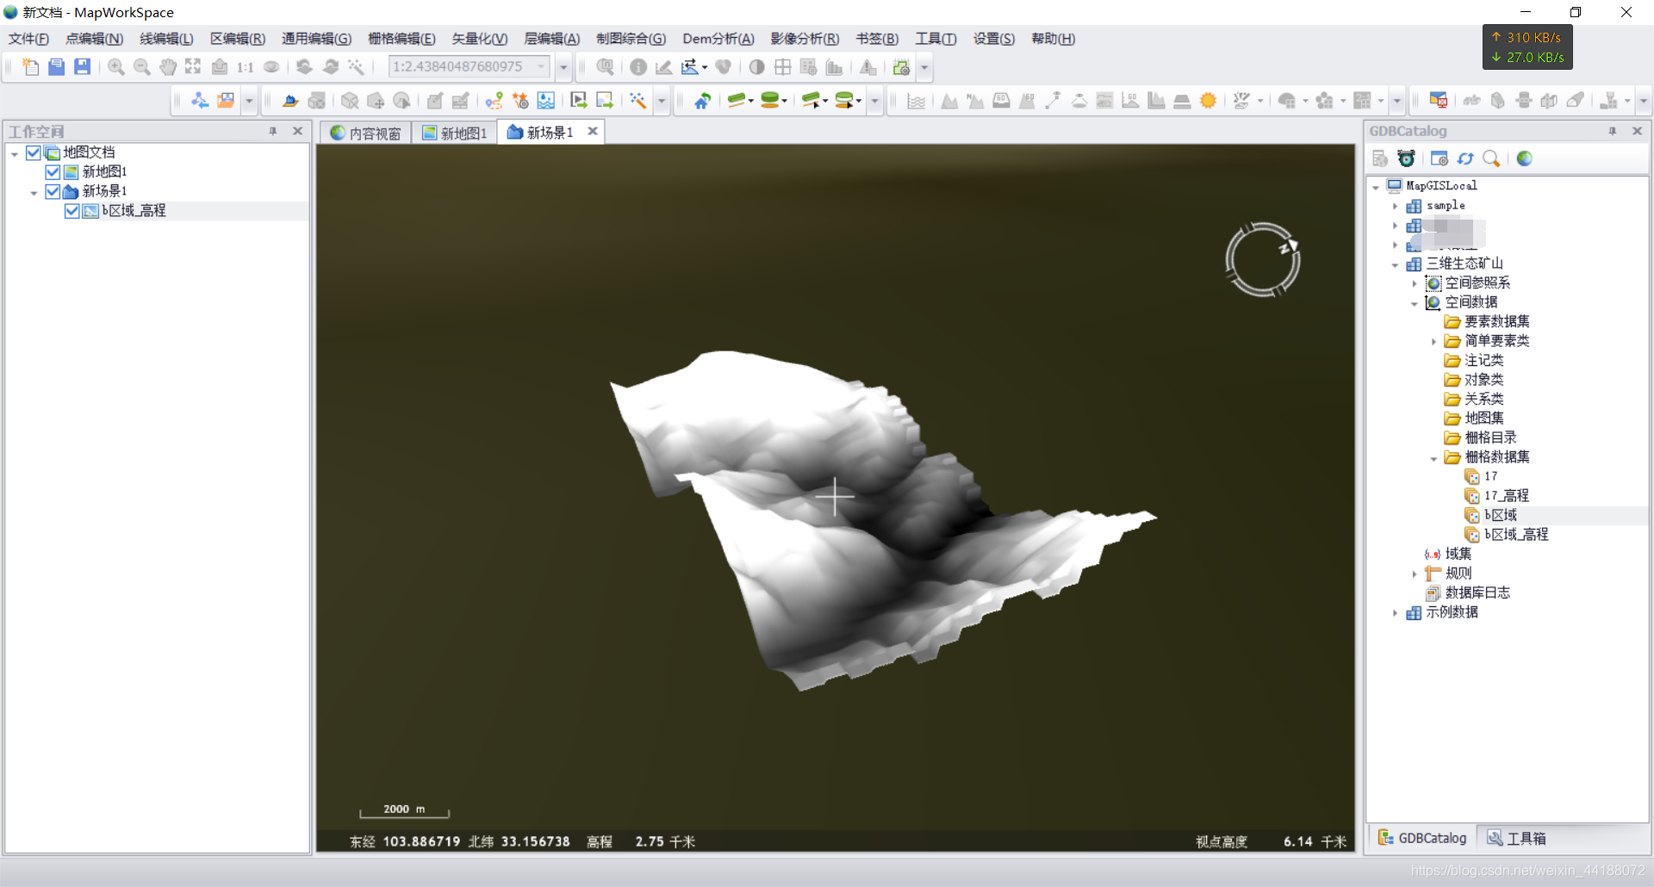
Task: Click the owl icon in GDBCatalog toolbar
Action: click(1407, 158)
